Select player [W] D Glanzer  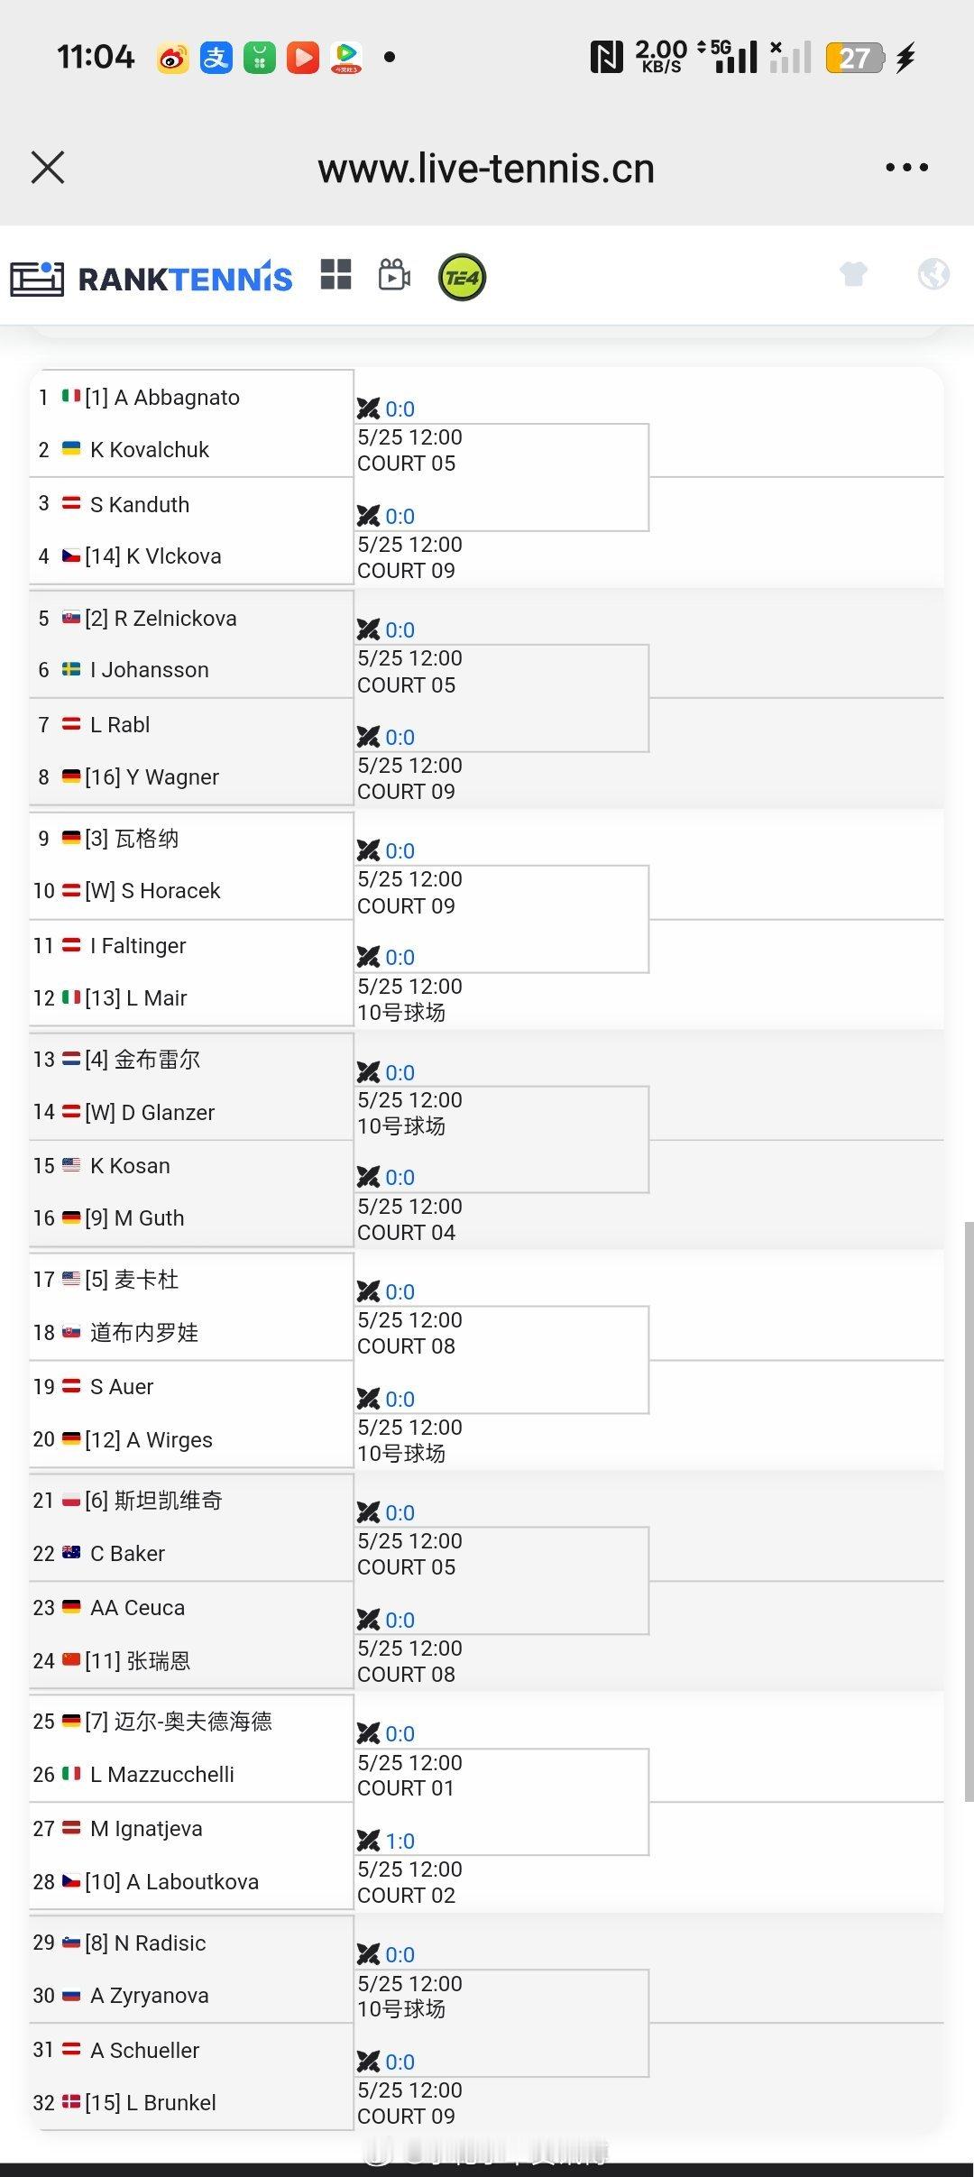point(150,1113)
